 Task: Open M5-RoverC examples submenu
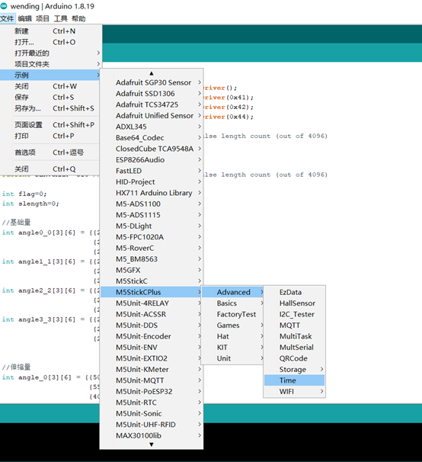(x=152, y=248)
